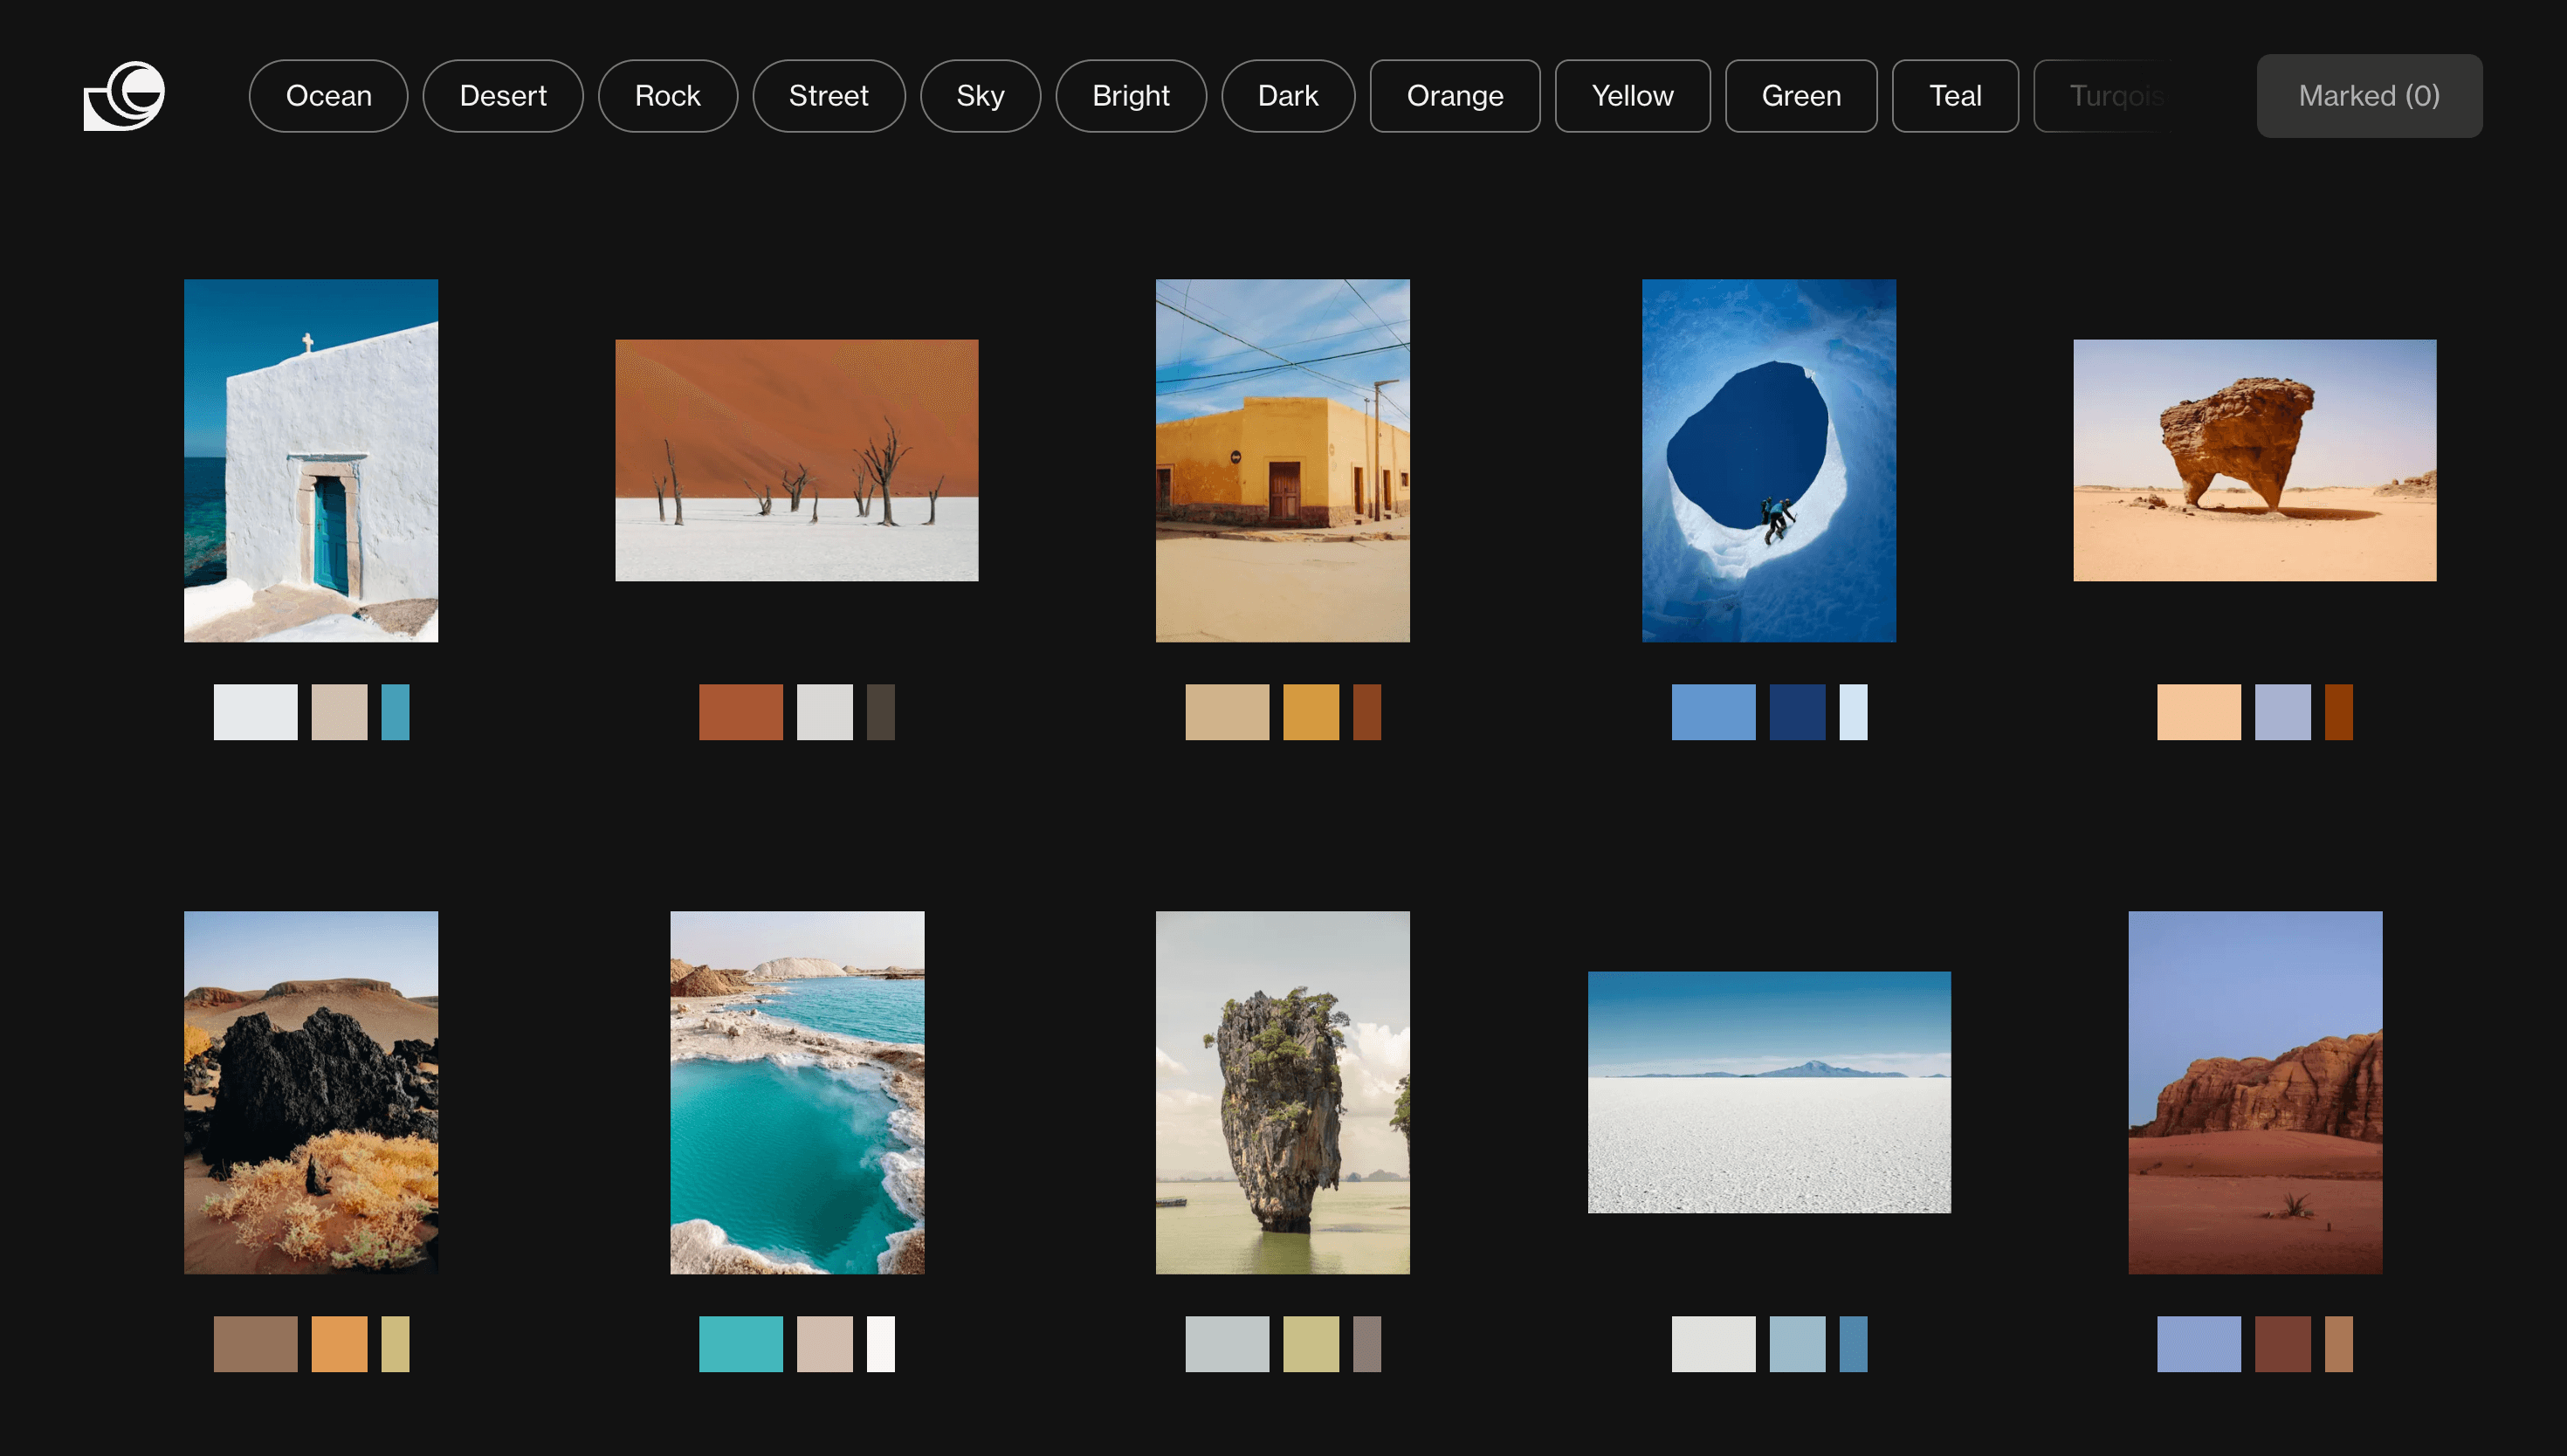Click the navy swatch below the ice cave image

point(1797,711)
